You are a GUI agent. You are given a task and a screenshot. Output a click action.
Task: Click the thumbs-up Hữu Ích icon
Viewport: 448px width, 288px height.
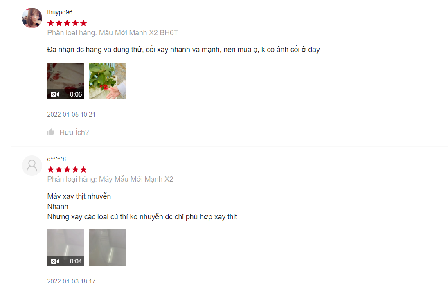point(51,132)
